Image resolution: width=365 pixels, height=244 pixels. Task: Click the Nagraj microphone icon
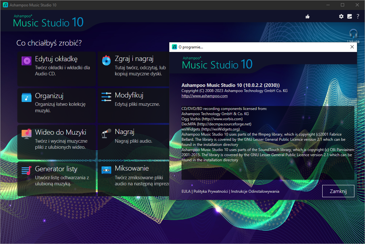(106, 133)
